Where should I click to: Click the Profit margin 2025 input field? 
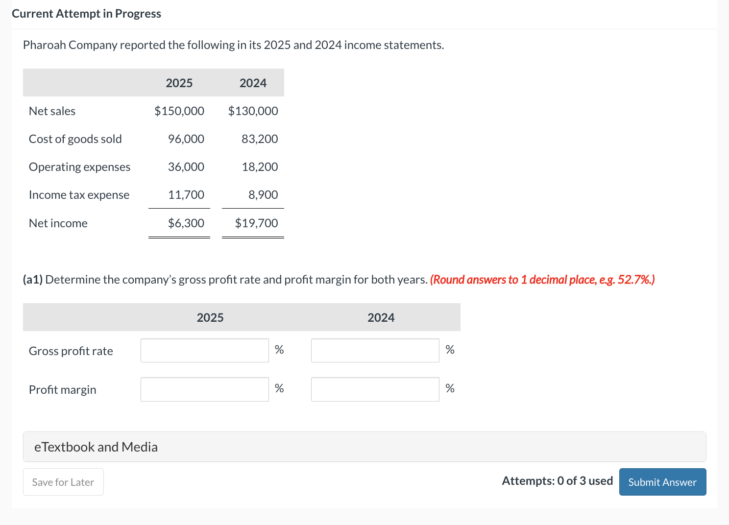(204, 389)
